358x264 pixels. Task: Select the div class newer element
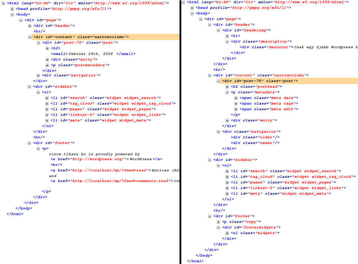pos(255,143)
